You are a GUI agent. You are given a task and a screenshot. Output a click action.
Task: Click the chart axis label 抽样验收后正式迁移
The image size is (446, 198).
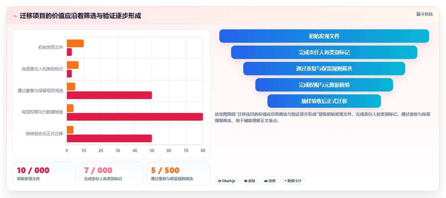[45, 134]
